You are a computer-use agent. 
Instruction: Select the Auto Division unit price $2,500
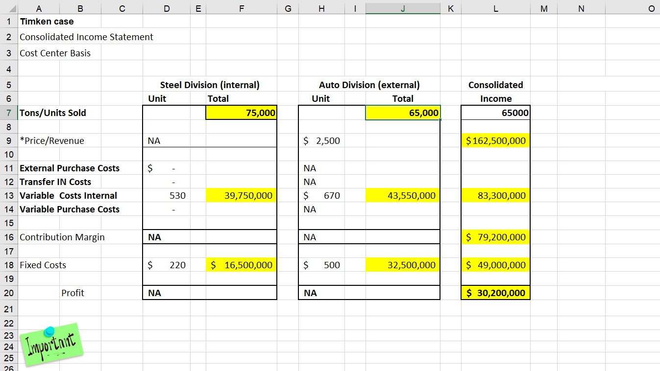pyautogui.click(x=321, y=140)
